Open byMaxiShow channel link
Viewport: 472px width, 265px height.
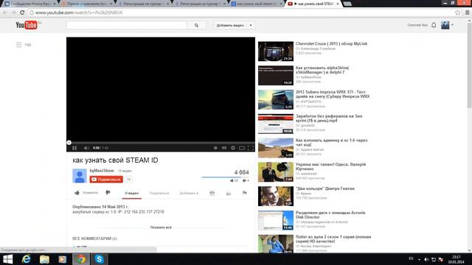102,170
